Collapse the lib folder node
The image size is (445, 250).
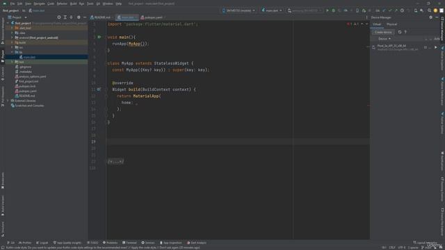pos(13,52)
